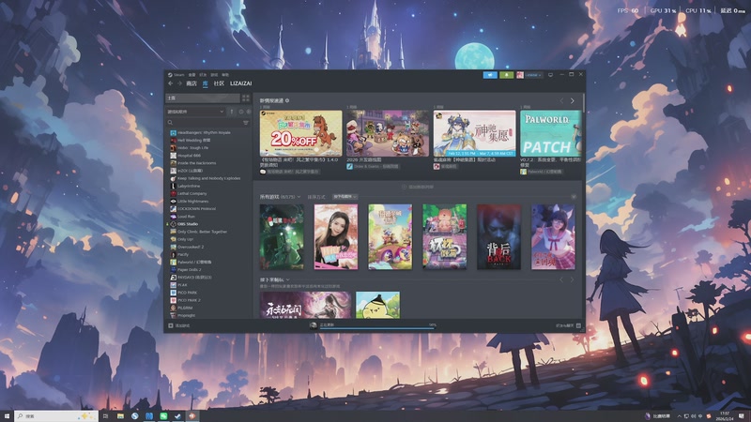Open the second menu after Steam in menu bar
Image resolution: width=751 pixels, height=422 pixels.
192,75
